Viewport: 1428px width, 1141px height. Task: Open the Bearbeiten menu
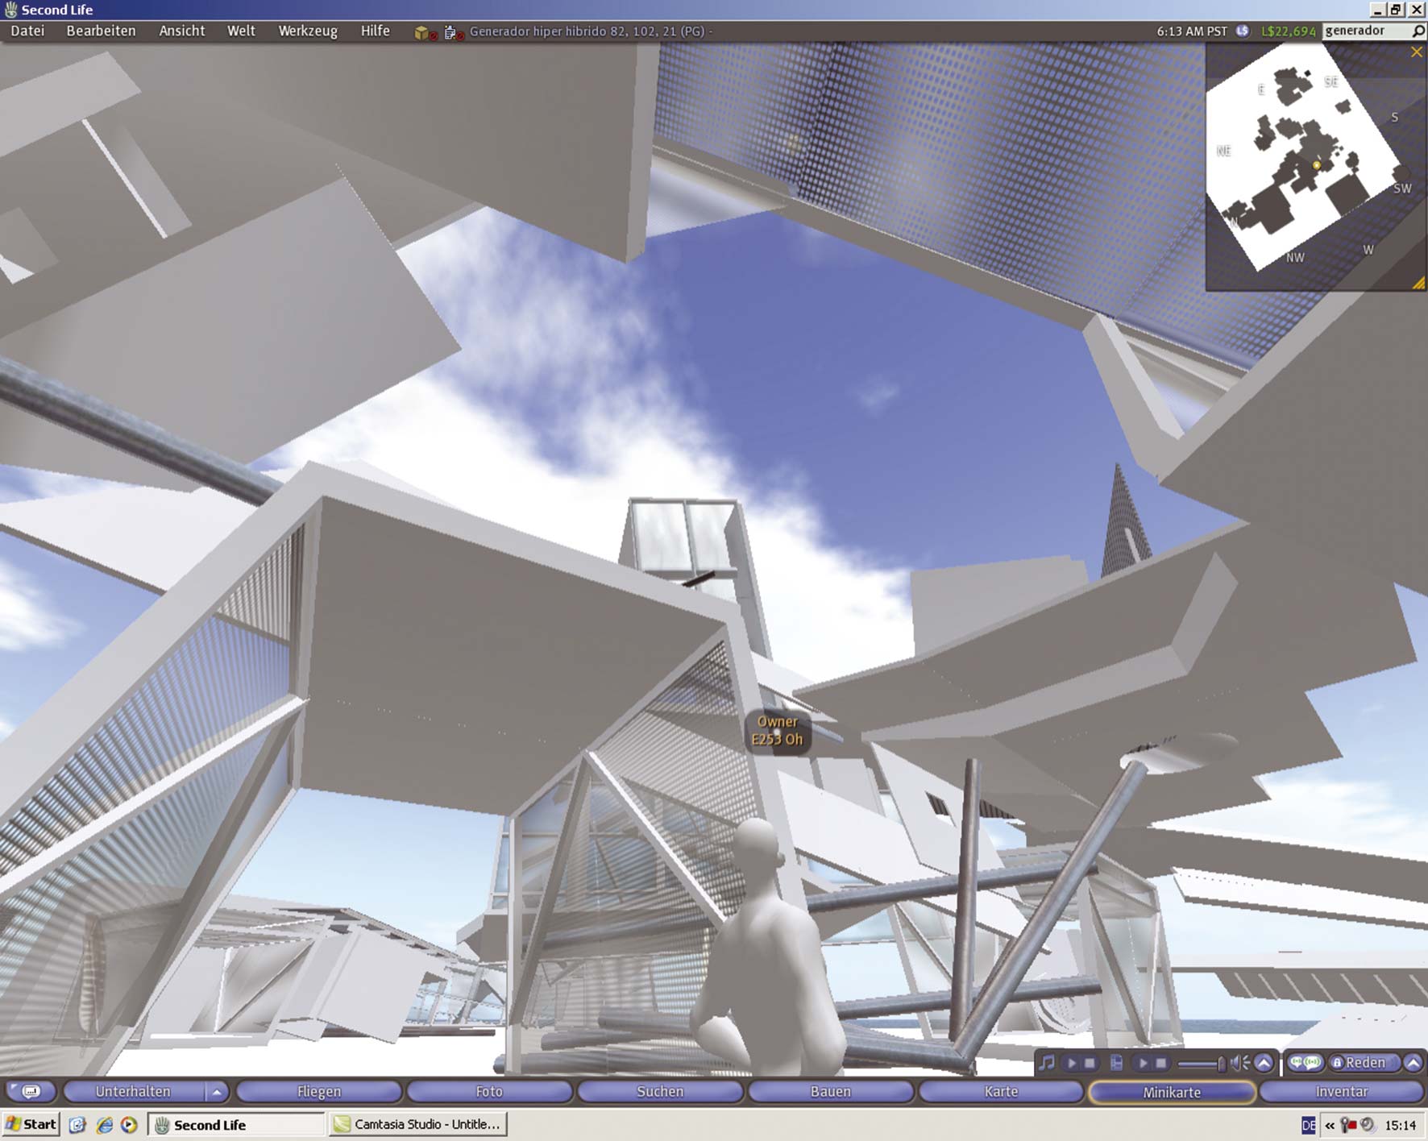101,31
